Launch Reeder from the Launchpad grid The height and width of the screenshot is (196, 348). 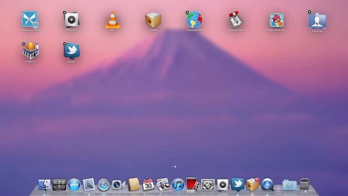coord(153,20)
